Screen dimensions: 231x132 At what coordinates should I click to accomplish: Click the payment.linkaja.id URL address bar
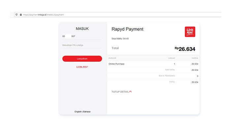[x=117, y=15]
